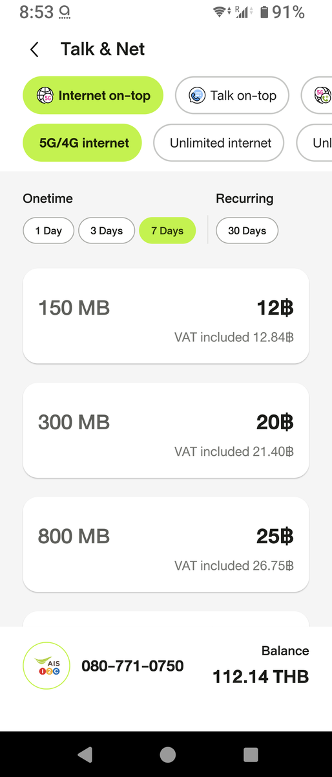Screen dimensions: 332x777
Task: Open the Talk on-top category
Action: (x=233, y=96)
